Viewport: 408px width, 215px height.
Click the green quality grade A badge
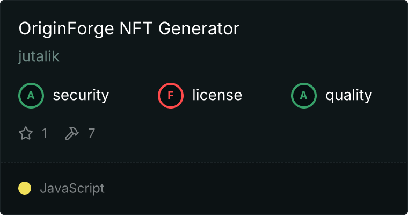tap(304, 96)
